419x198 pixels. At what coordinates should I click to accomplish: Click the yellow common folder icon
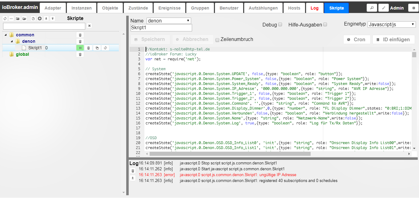coord(12,35)
